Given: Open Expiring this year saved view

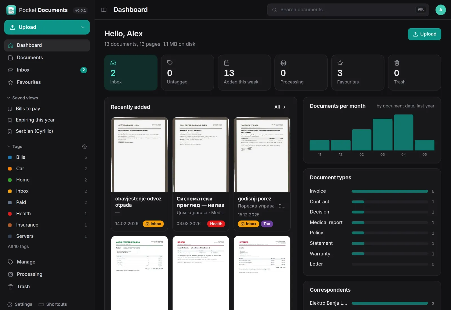Looking at the screenshot, I should point(47,120).
